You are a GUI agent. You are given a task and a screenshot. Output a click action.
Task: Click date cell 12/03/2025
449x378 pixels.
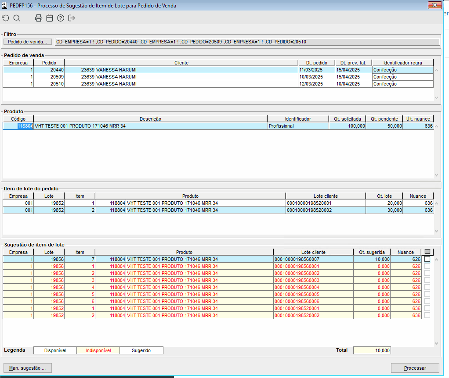tap(316, 84)
